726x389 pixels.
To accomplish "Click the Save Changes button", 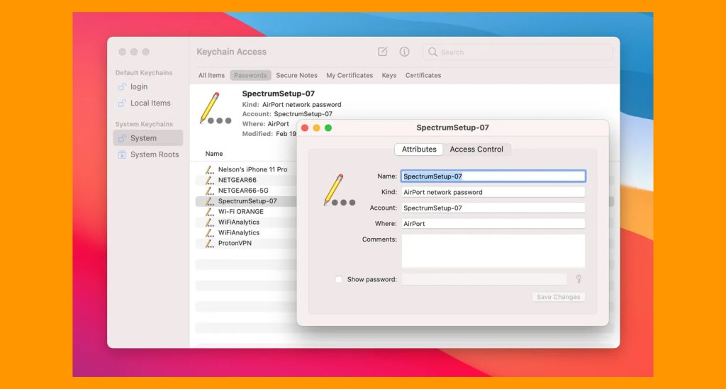I will [x=559, y=297].
